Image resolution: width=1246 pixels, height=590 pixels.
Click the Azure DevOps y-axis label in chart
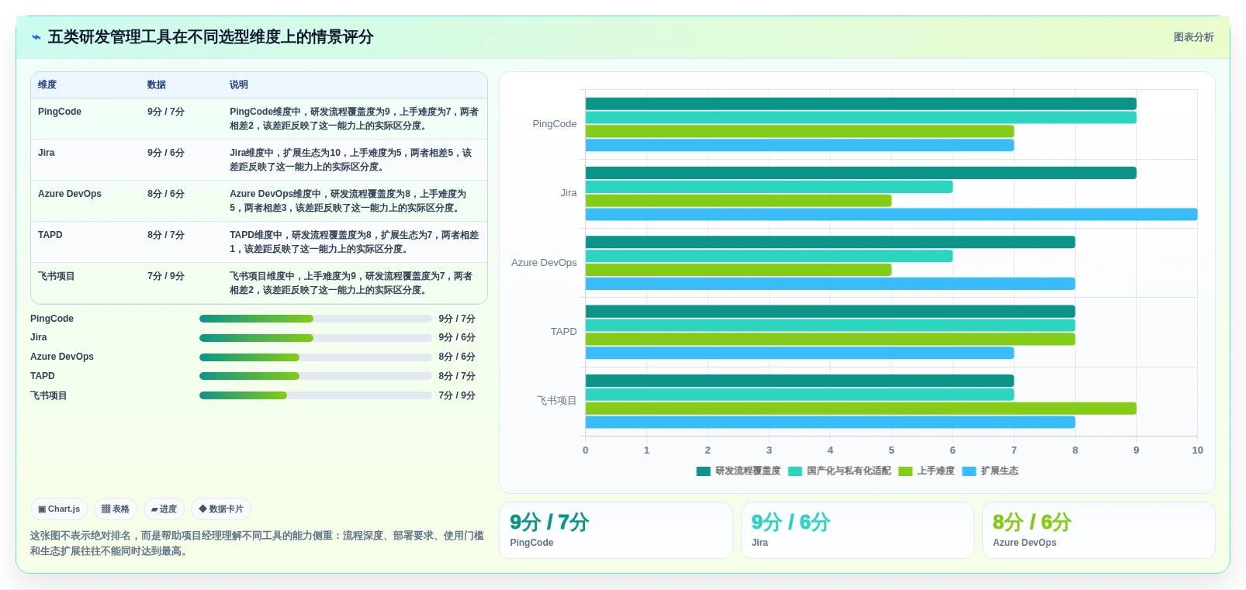coord(544,263)
